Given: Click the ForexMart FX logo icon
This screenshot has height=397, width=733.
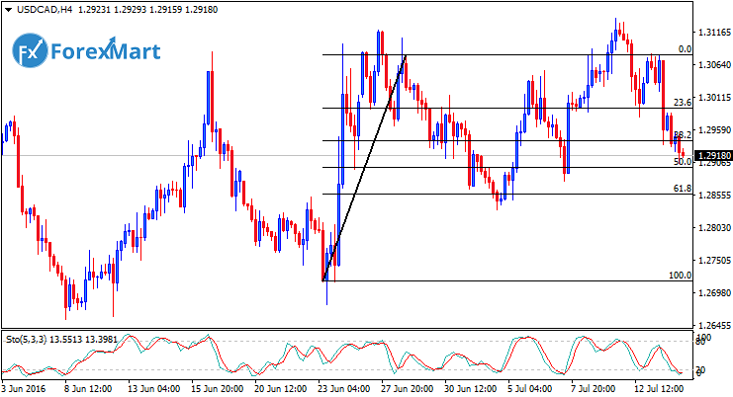Looking at the screenshot, I should [31, 49].
